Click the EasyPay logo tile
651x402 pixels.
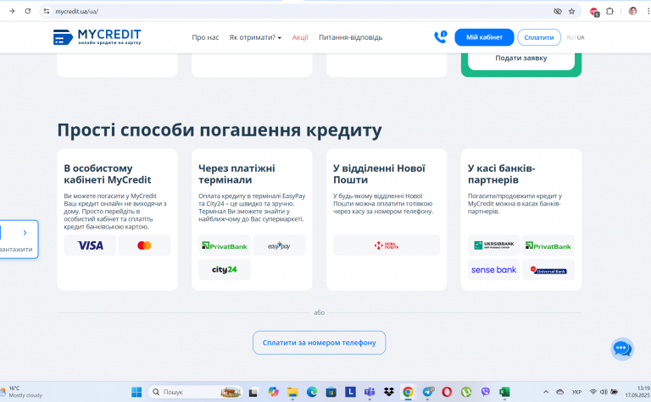click(x=279, y=245)
